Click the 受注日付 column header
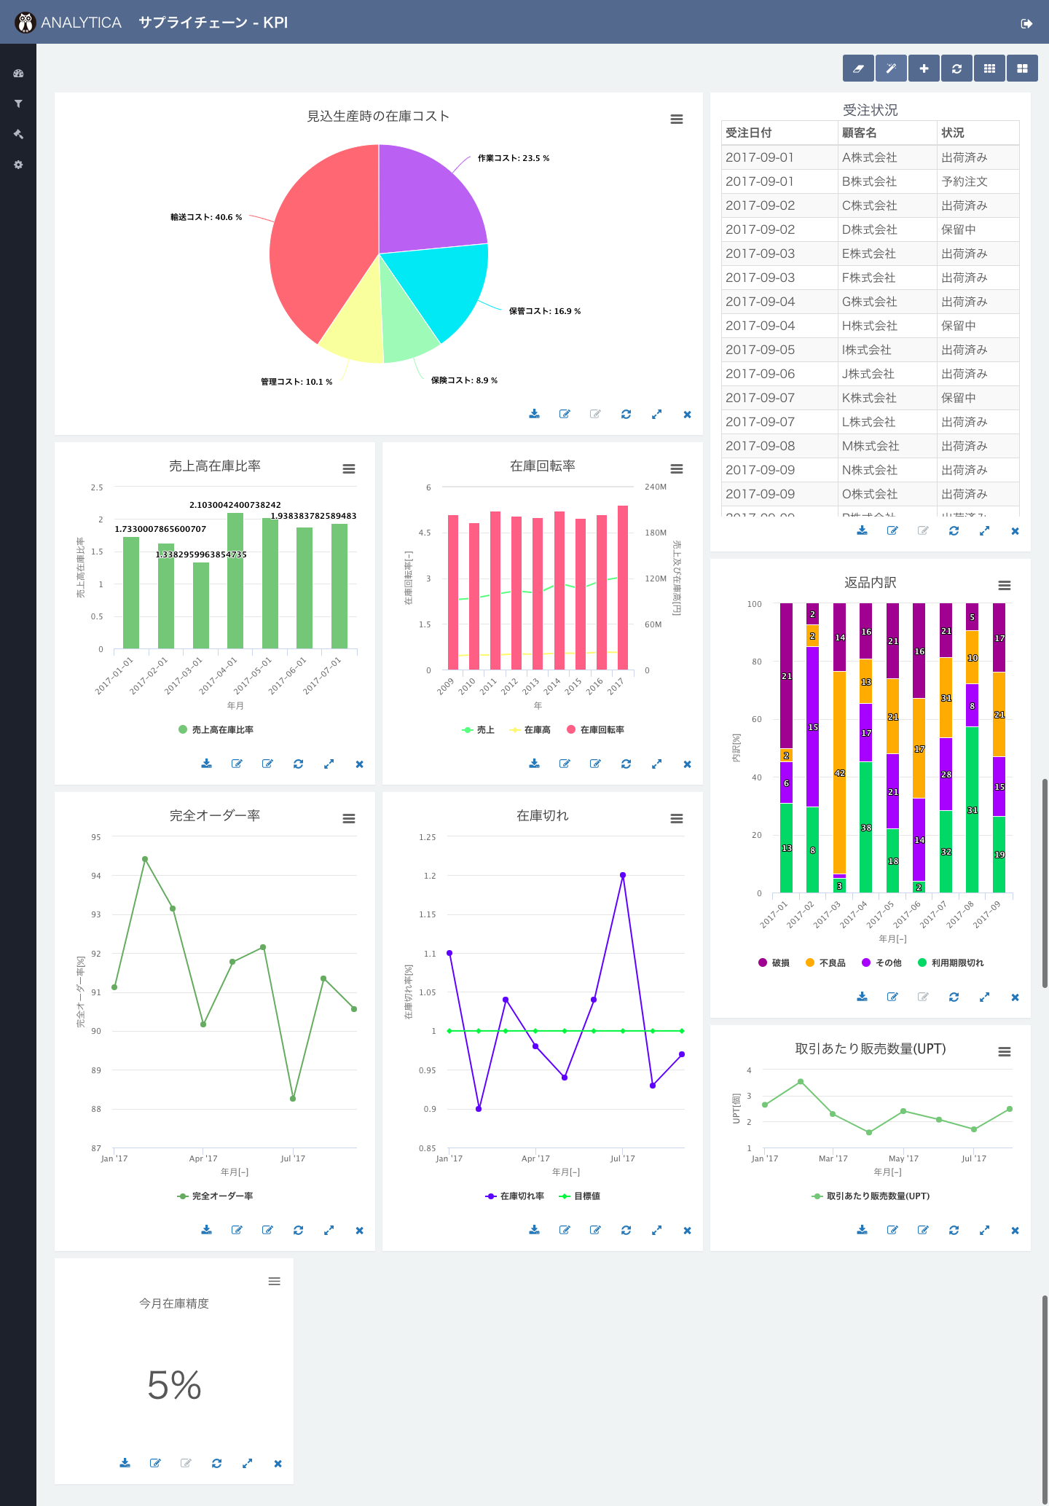Image resolution: width=1049 pixels, height=1506 pixels. tap(749, 133)
